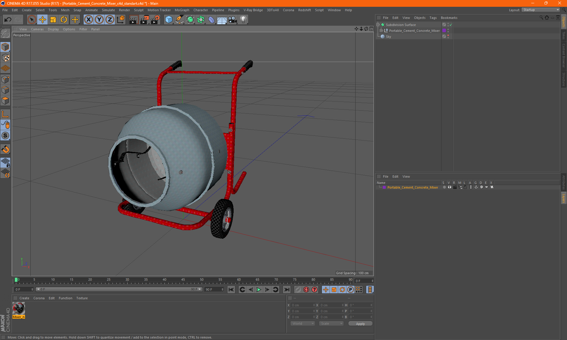
Task: Toggle Subdivision Surface green enable checkmark
Action: coord(451,25)
